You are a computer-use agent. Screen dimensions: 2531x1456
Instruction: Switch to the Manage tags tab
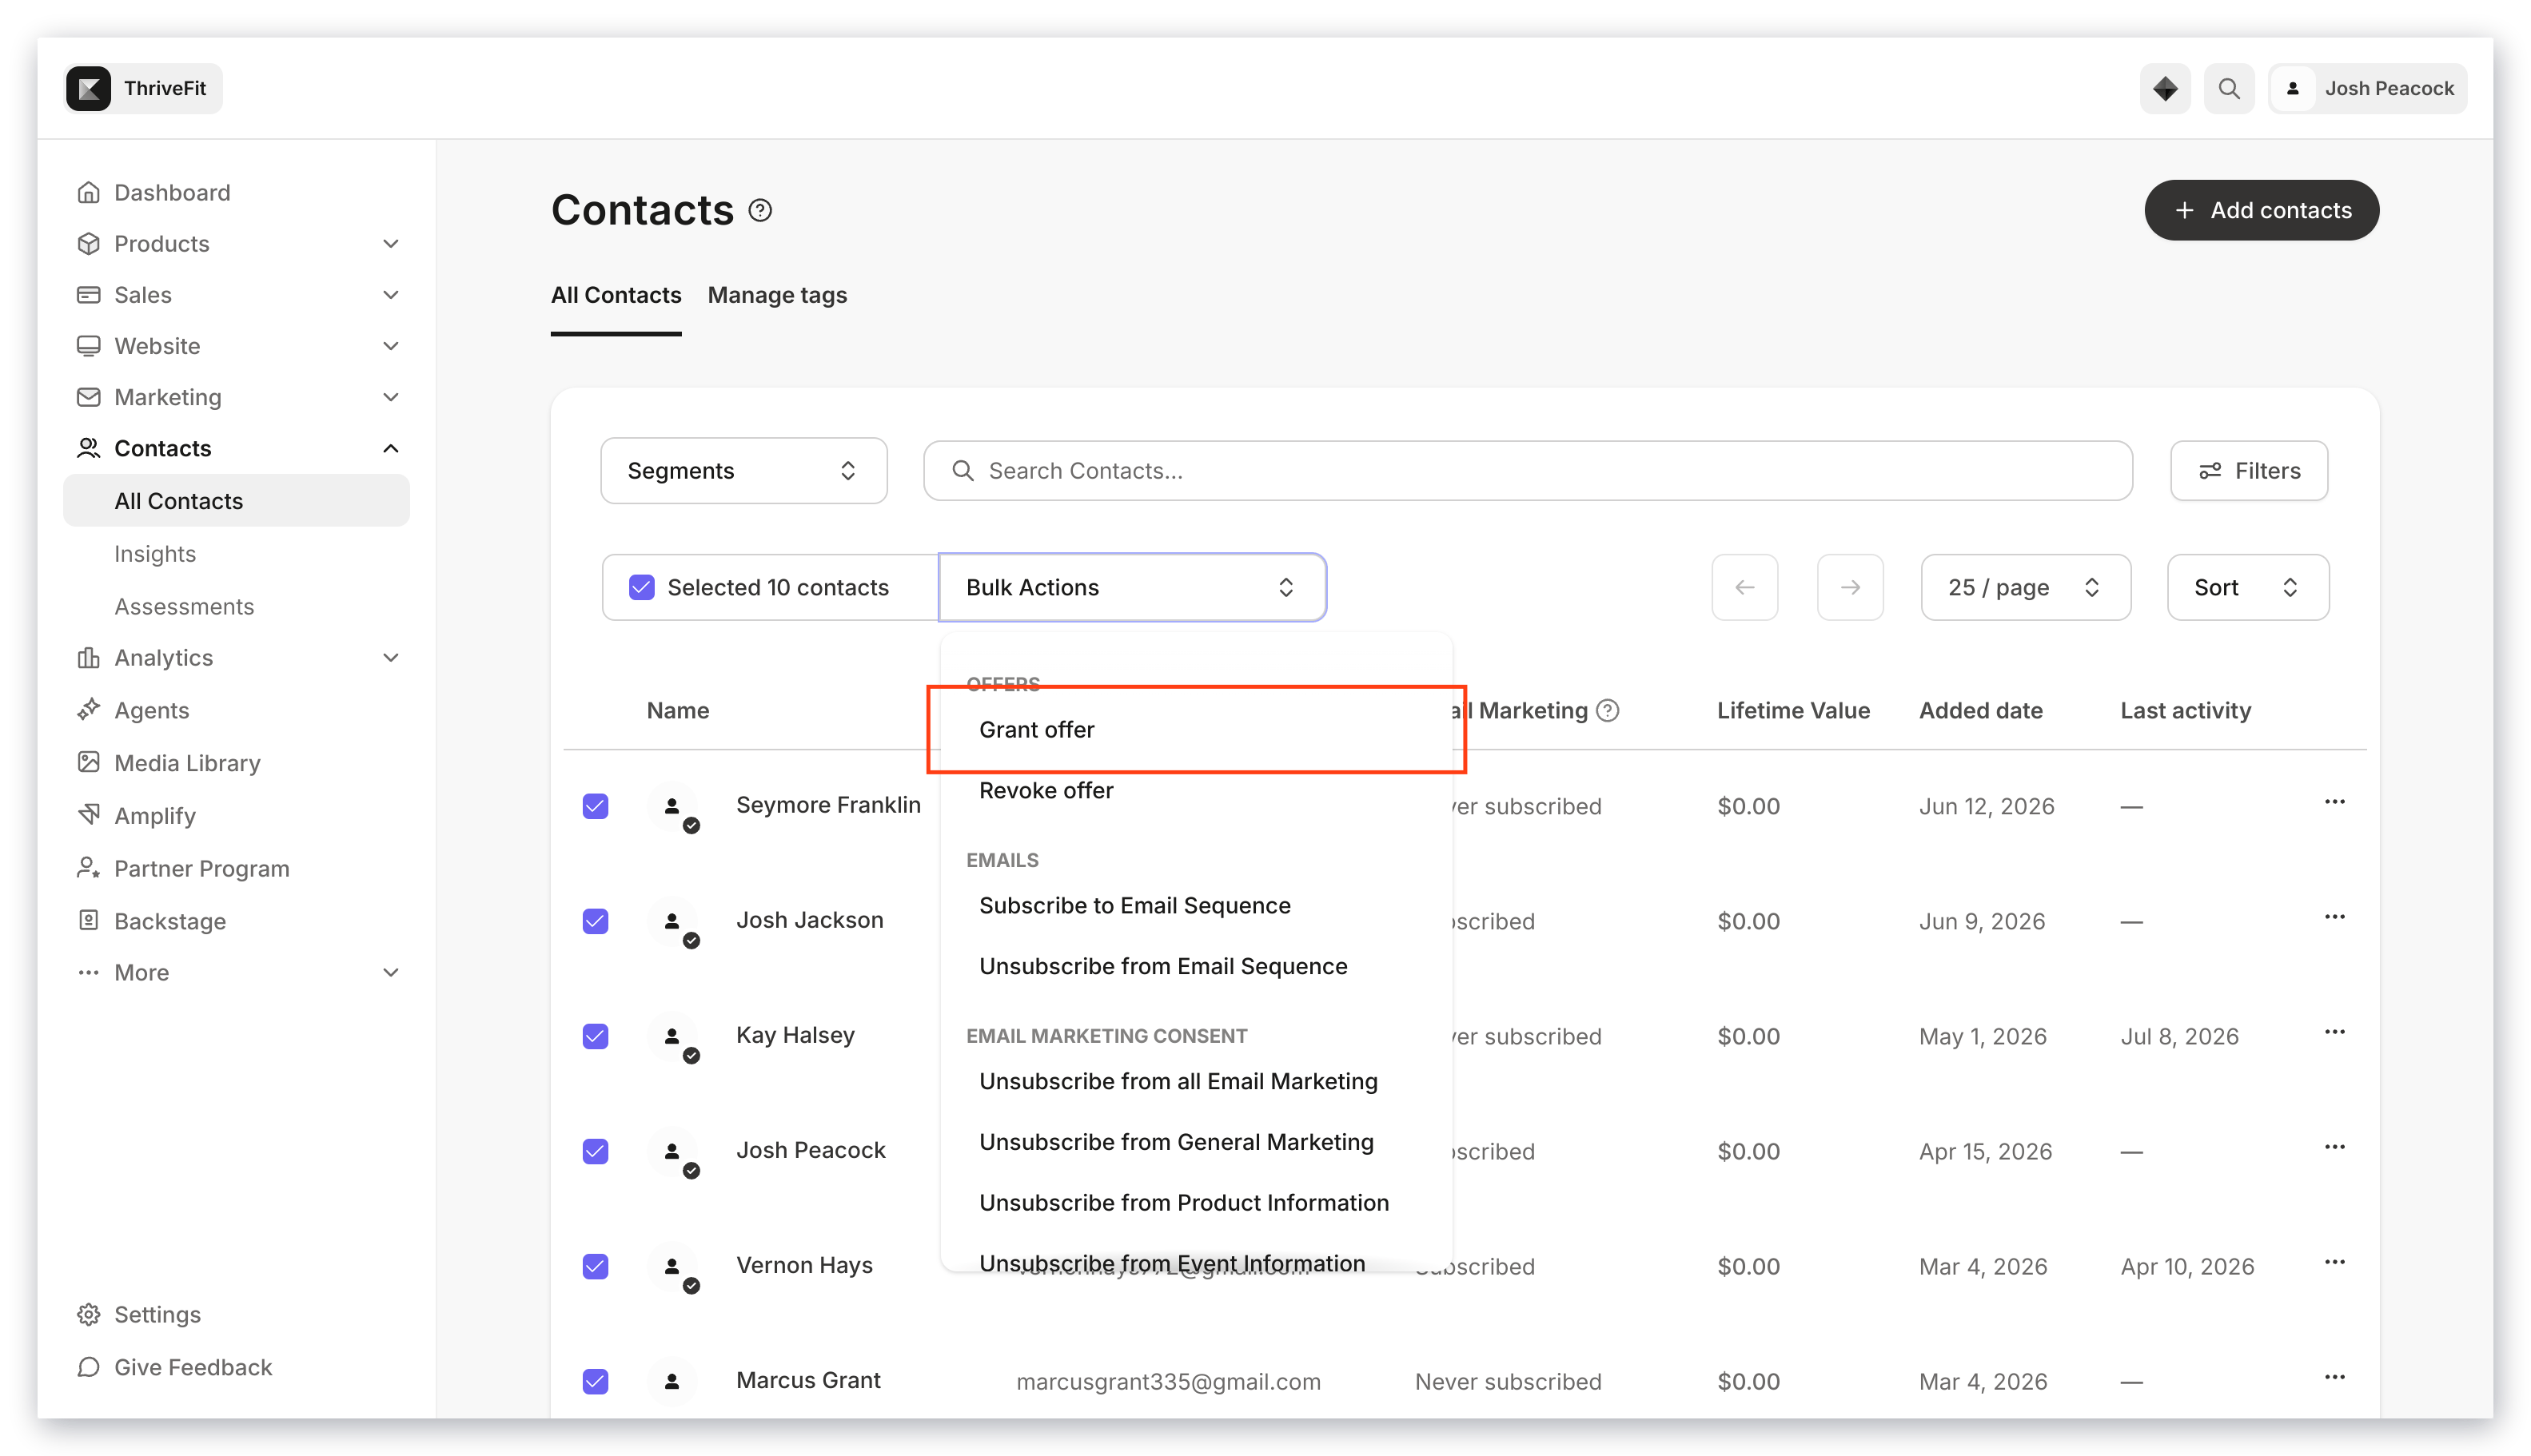click(776, 295)
